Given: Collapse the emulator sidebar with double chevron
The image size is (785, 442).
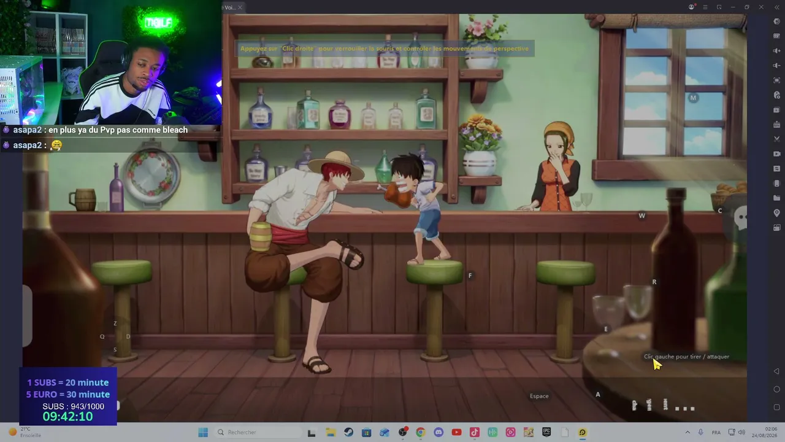Looking at the screenshot, I should coord(776,7).
